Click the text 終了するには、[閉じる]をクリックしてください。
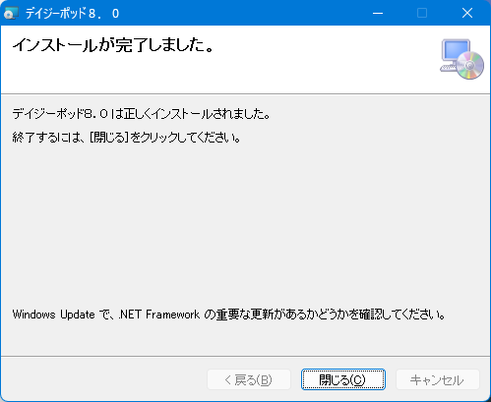The height and width of the screenshot is (402, 491). coord(127,138)
